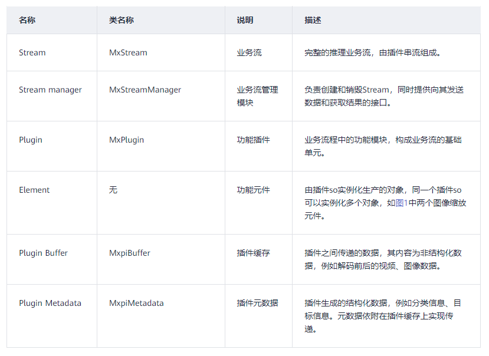Click the description starting 业务流程中的功能模块

[383, 146]
